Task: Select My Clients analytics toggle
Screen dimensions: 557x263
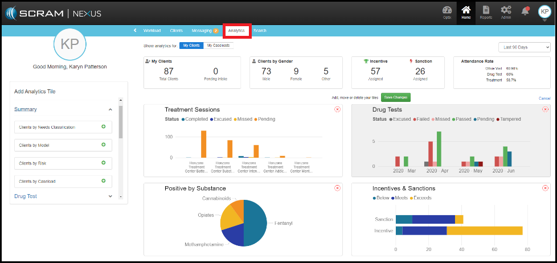Action: [x=191, y=45]
